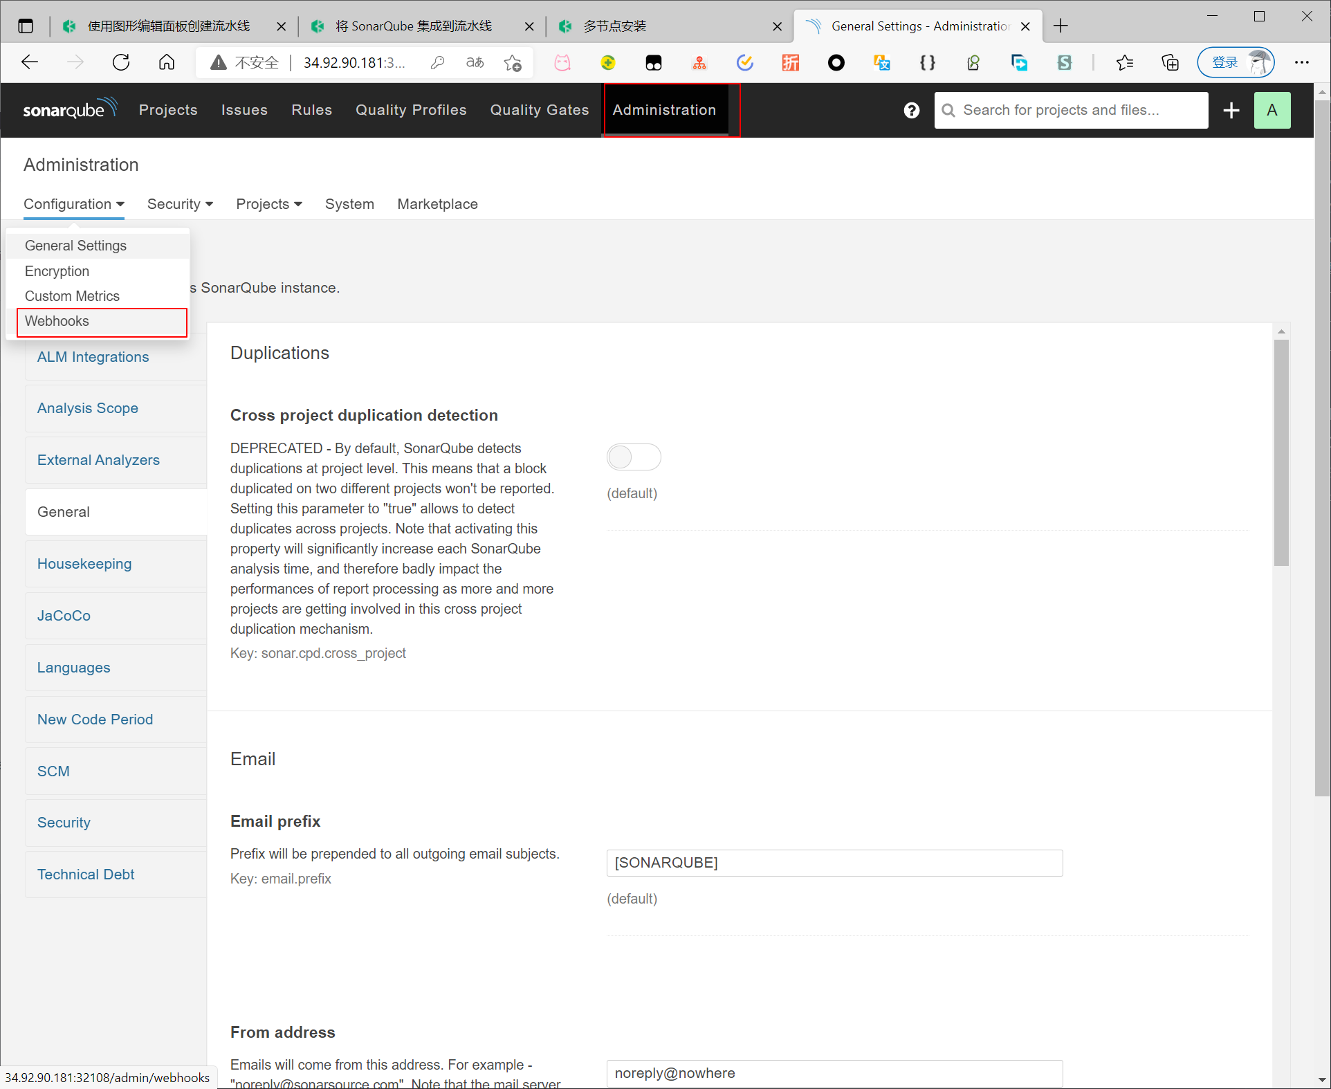The height and width of the screenshot is (1089, 1331).
Task: Open the Quality Gates nav item
Action: click(539, 110)
